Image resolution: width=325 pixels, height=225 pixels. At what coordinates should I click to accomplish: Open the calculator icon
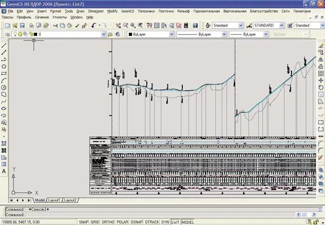click(x=186, y=26)
